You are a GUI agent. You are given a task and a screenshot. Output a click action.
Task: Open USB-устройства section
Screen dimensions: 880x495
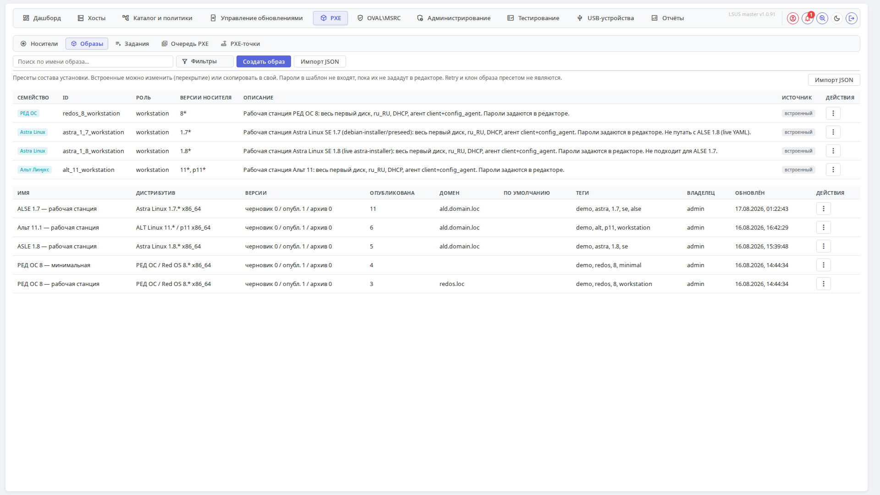[605, 18]
